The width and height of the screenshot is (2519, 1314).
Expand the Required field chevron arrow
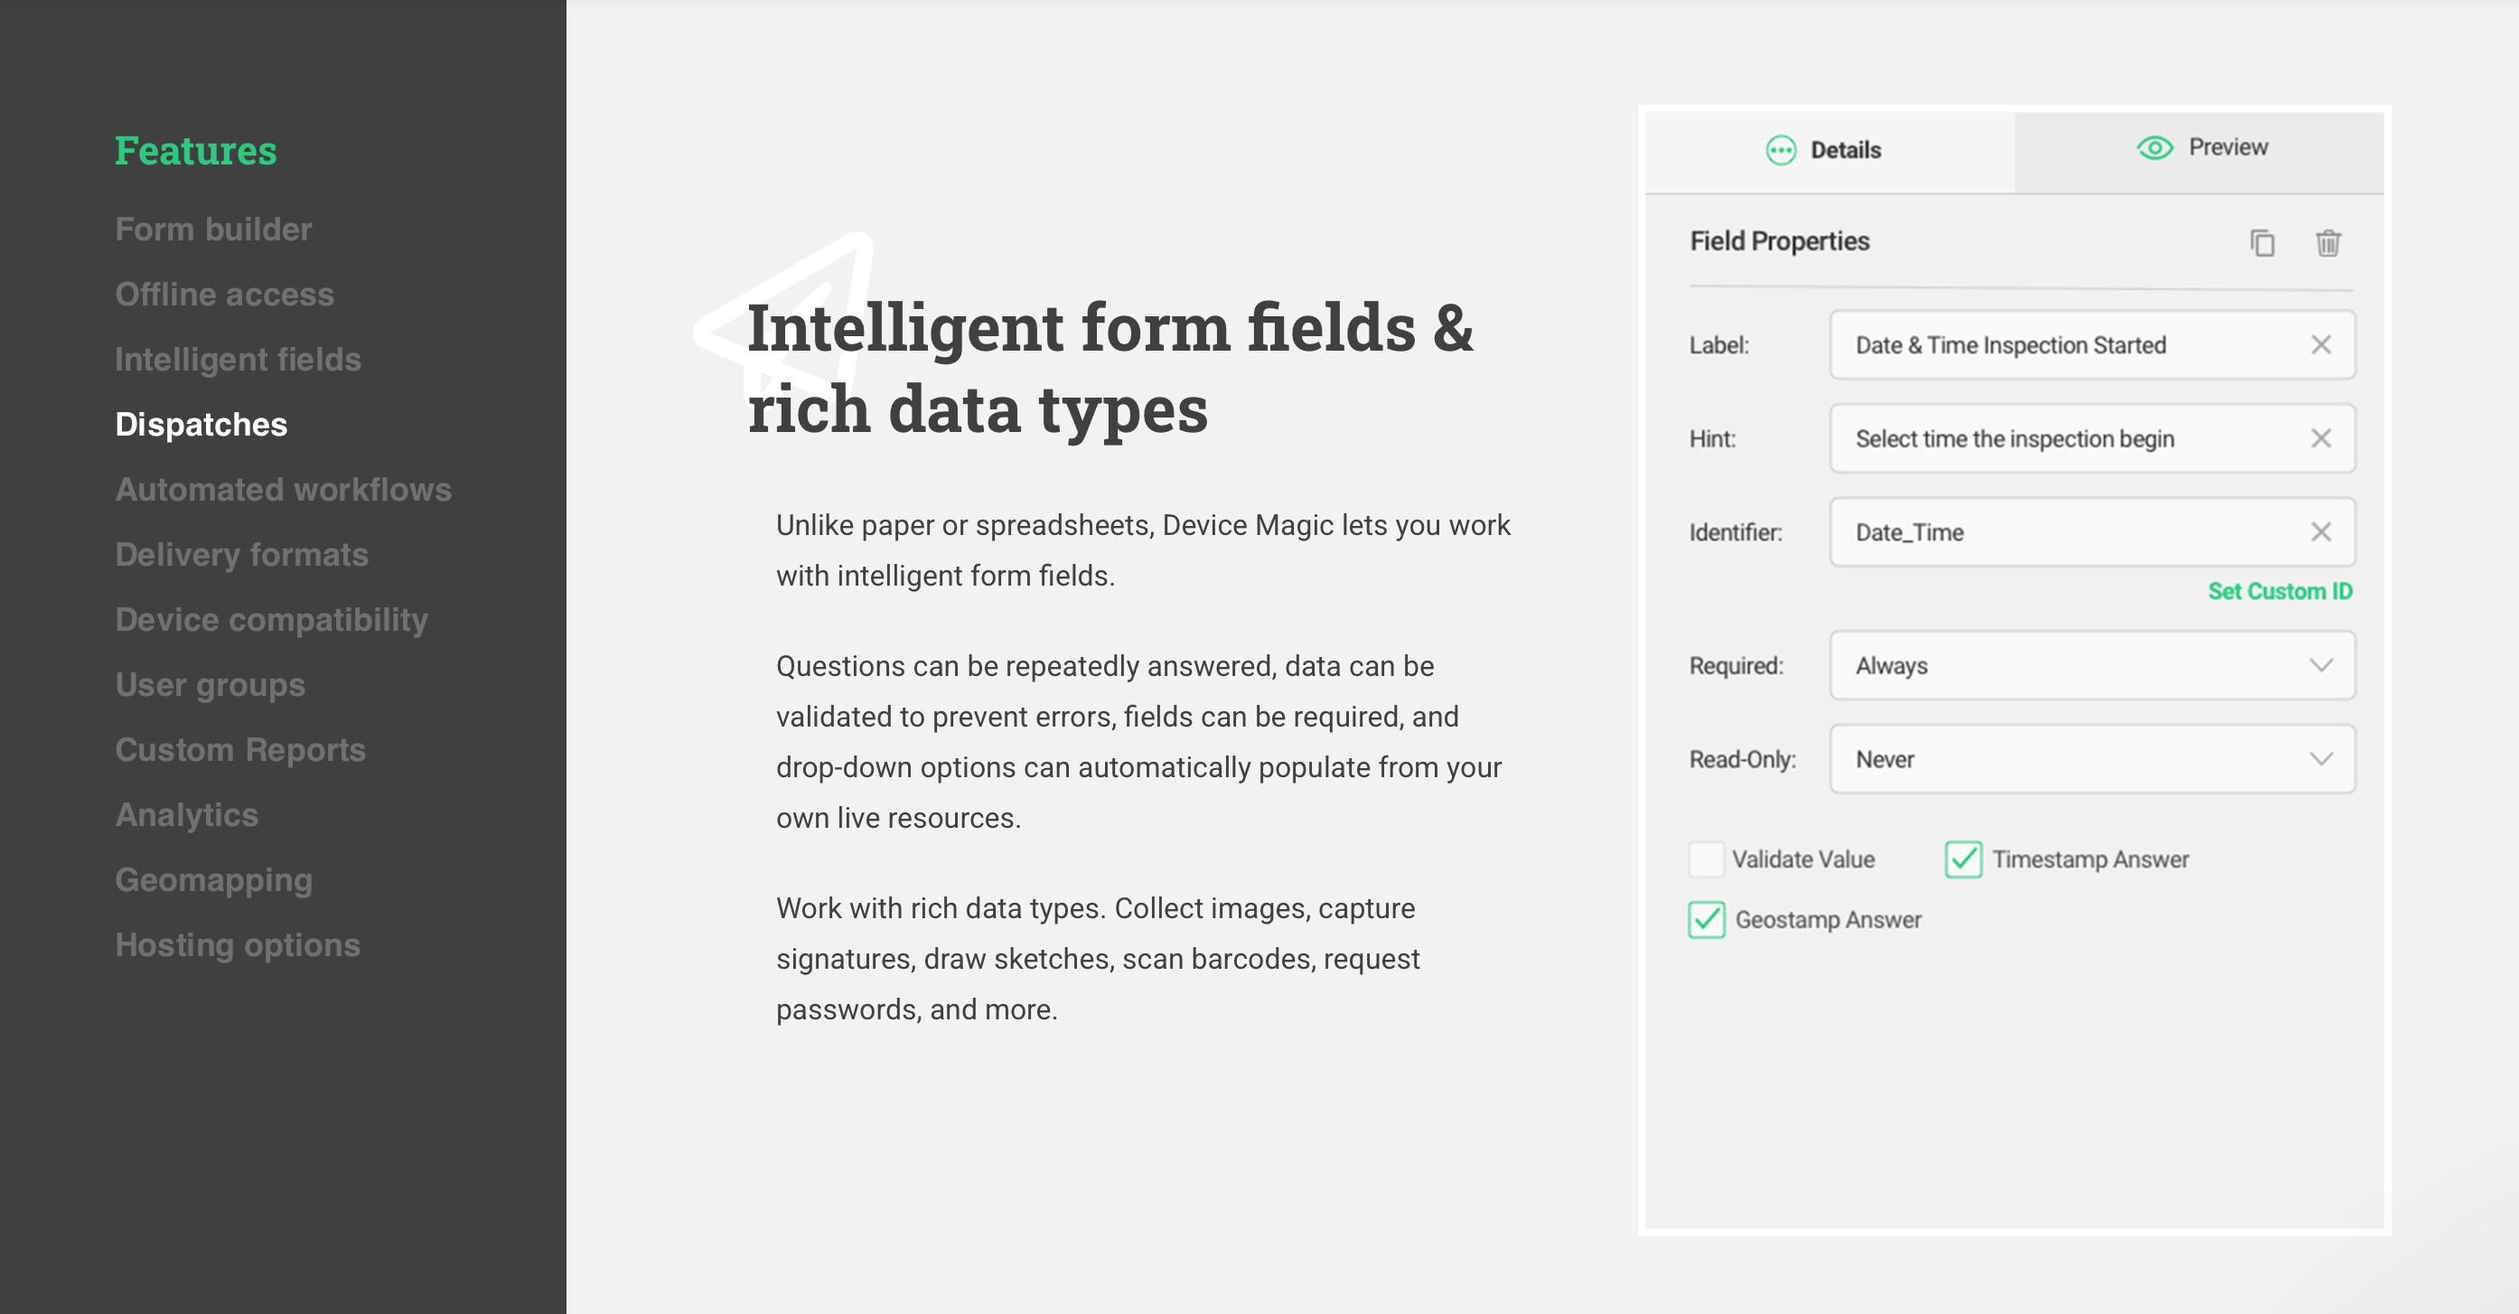[x=2320, y=665]
